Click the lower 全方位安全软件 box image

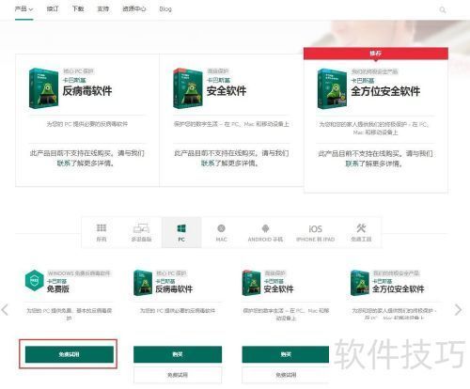pyautogui.click(x=360, y=283)
